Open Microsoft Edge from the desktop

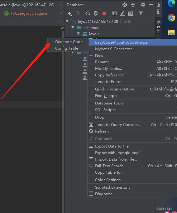[171, 3]
